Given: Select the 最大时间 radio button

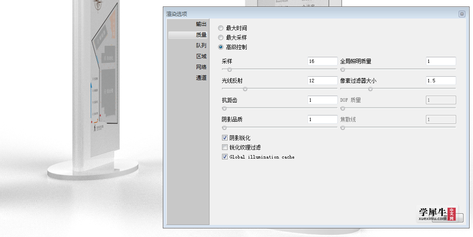Looking at the screenshot, I should click(x=221, y=28).
